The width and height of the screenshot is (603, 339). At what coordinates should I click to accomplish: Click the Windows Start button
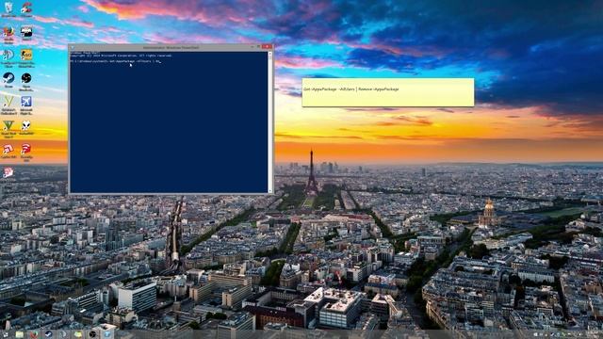[x=5, y=334]
